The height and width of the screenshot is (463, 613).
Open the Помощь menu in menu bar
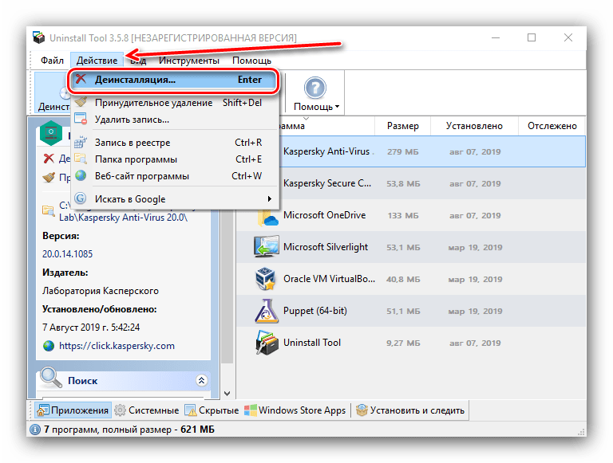coord(251,61)
